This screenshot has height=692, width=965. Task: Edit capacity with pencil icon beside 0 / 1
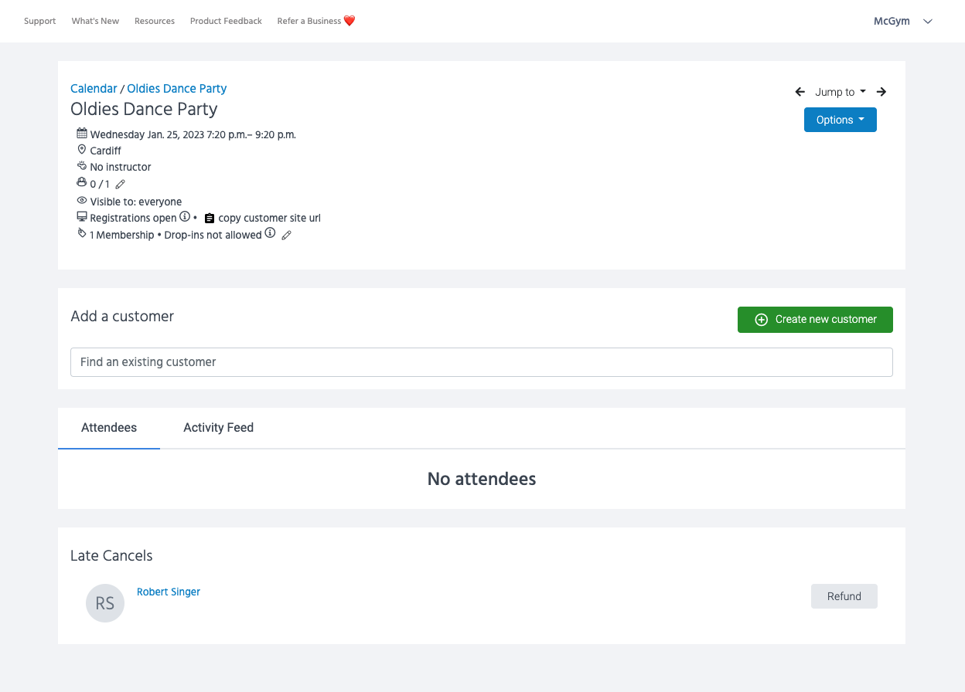click(x=120, y=185)
